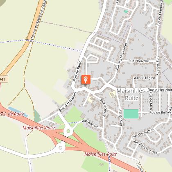Click the Rue des Meunières street label

(x=122, y=57)
